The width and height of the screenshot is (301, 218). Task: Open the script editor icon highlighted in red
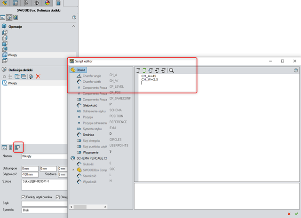pos(17,147)
